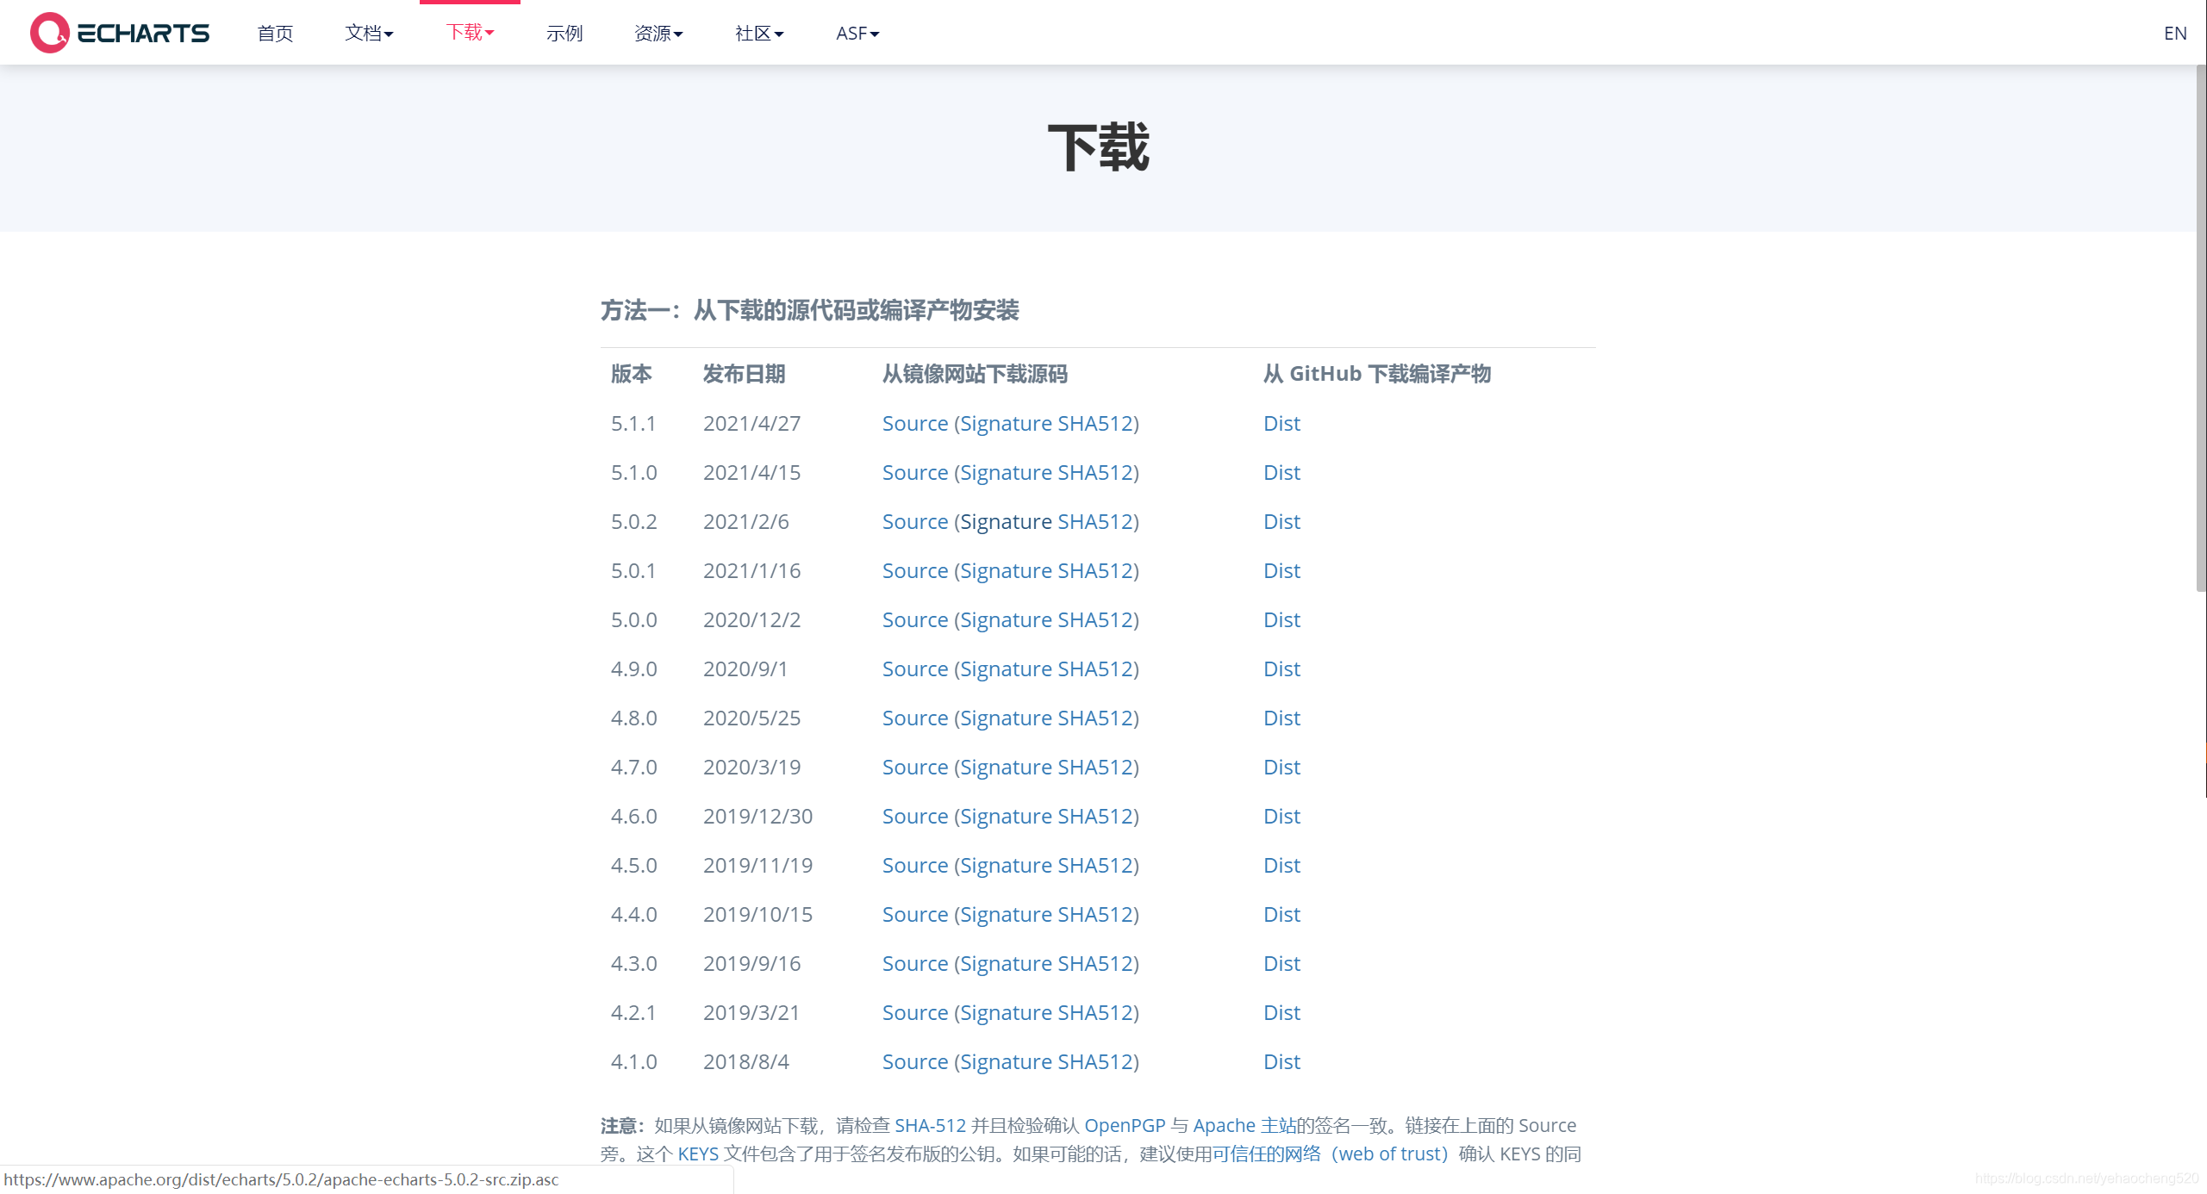2207x1194 pixels.
Task: Click Dist link for version 4.9.0
Action: click(x=1281, y=669)
